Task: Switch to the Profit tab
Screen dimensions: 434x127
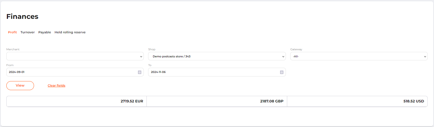Action: tap(12, 32)
